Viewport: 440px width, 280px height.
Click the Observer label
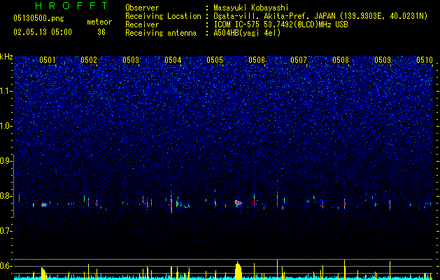[x=142, y=8]
